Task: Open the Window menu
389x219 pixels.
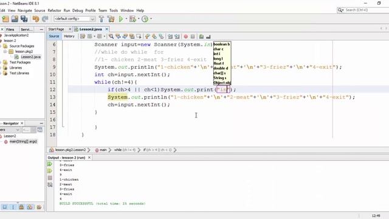Action: pyautogui.click(x=127, y=10)
